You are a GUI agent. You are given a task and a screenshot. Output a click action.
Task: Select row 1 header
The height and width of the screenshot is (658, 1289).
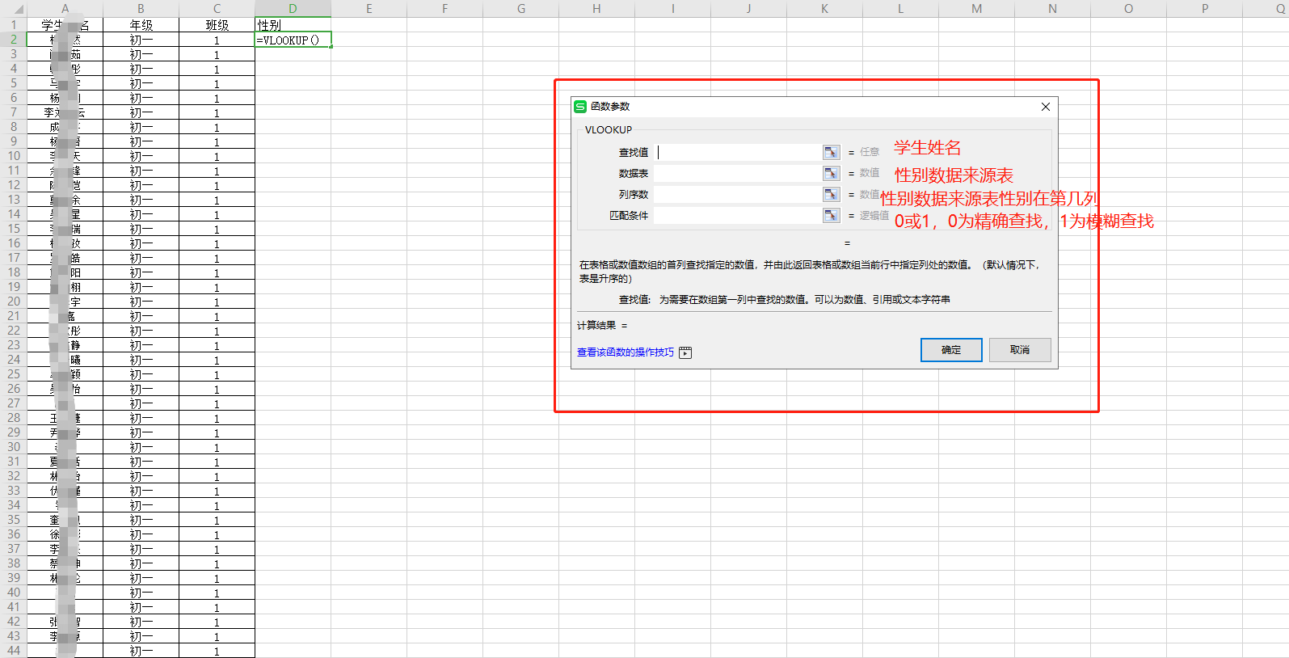click(x=13, y=25)
